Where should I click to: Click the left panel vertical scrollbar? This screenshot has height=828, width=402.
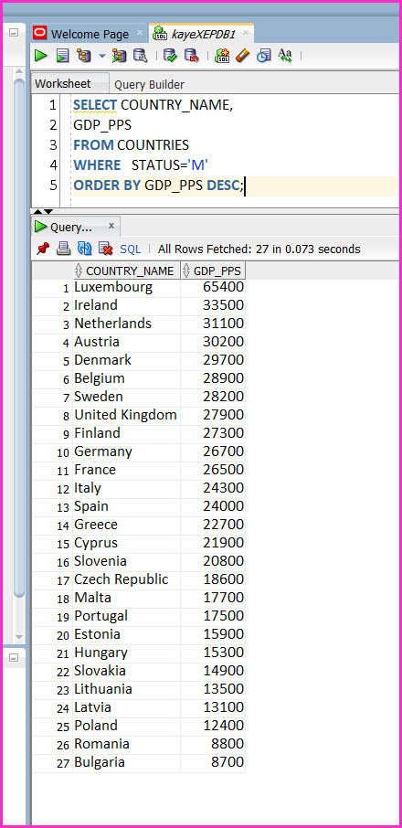coord(19,338)
